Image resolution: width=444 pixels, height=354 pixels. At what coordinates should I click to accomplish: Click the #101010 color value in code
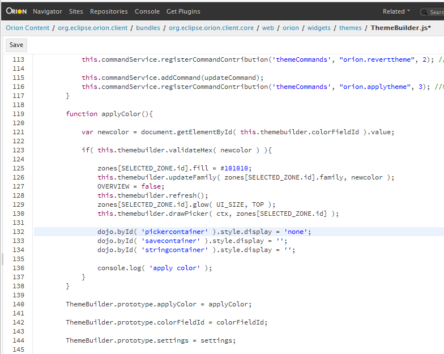[235, 168]
